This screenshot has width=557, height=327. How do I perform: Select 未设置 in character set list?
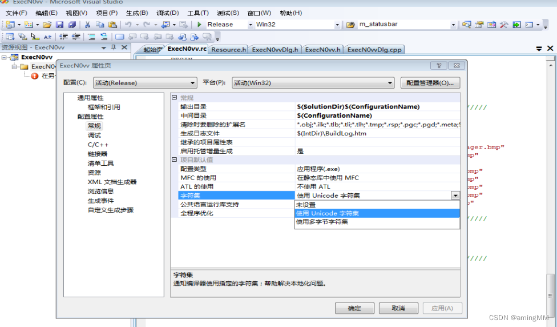pos(377,205)
